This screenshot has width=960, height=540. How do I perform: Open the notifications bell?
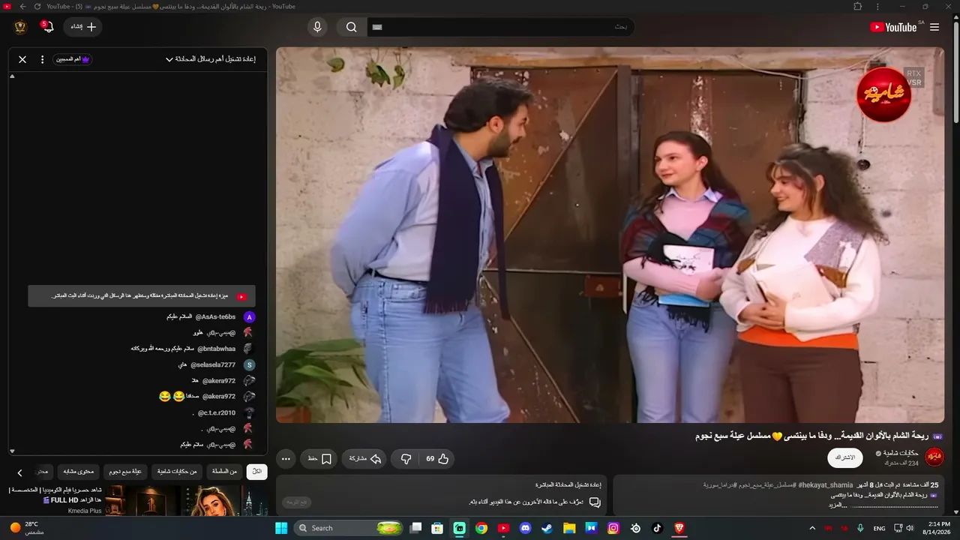(x=48, y=27)
